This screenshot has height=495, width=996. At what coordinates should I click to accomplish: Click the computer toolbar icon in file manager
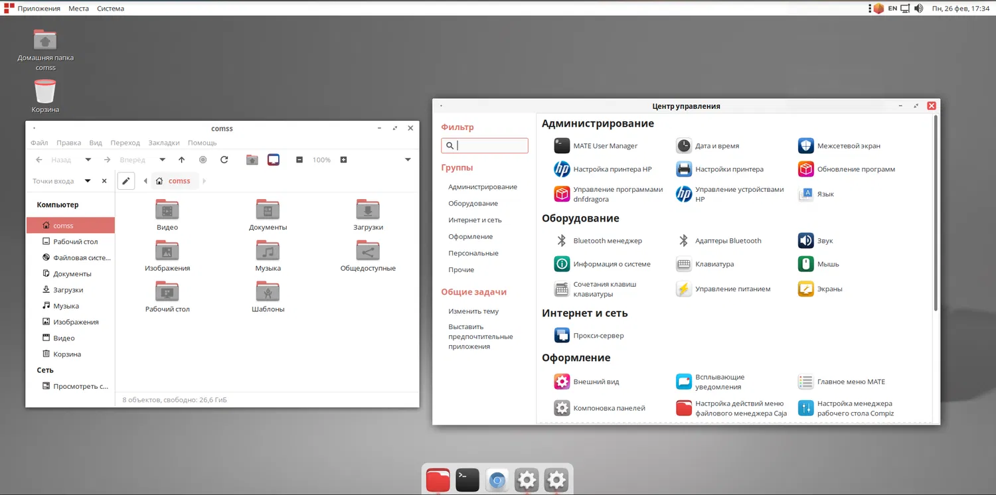coord(274,160)
